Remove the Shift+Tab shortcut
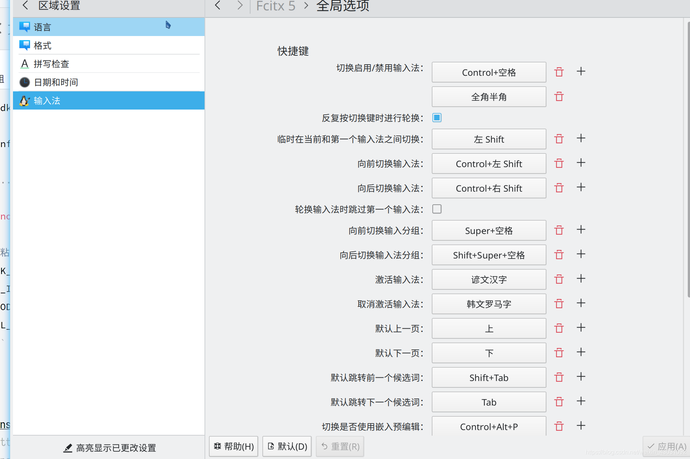 click(x=559, y=377)
